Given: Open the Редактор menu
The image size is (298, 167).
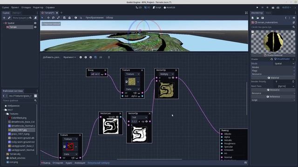Looking at the screenshot, I should tap(38, 7).
